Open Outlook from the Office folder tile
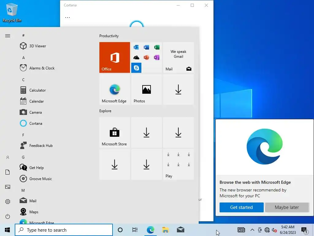 click(136, 47)
